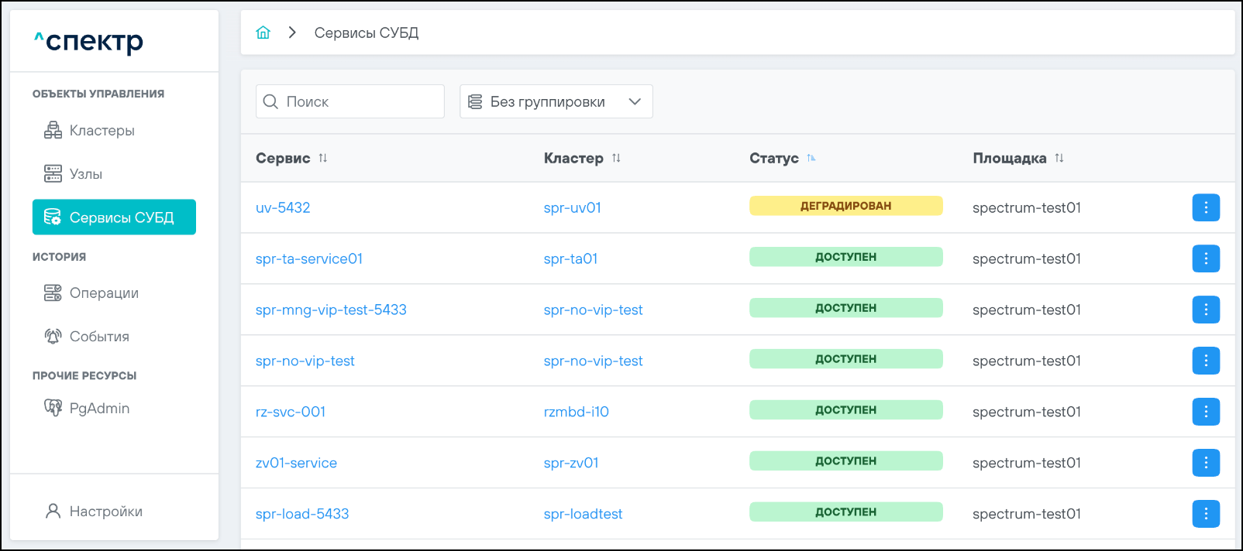The width and height of the screenshot is (1243, 551).
Task: Open События in the sidebar
Action: [99, 337]
